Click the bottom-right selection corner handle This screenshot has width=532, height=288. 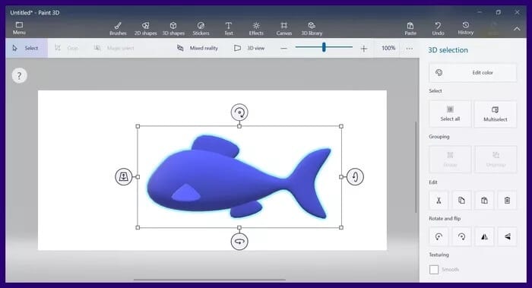click(x=341, y=228)
